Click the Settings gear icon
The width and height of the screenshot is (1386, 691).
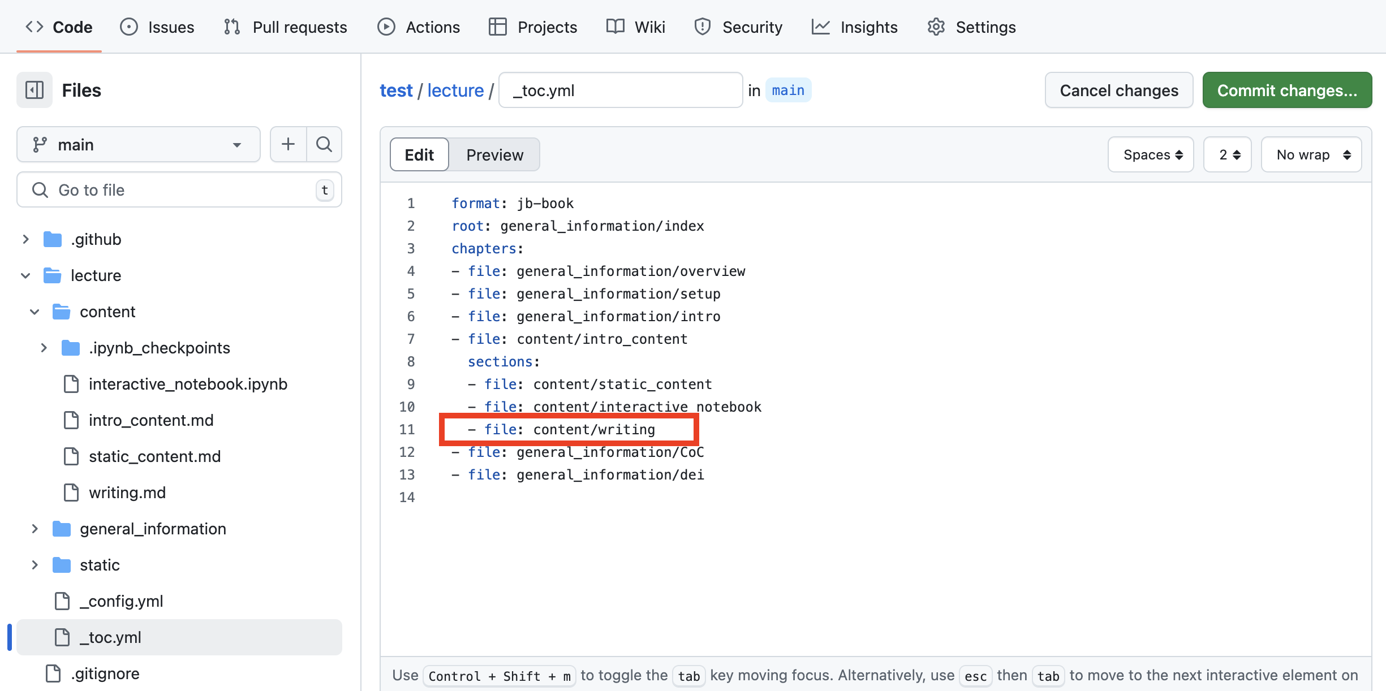pyautogui.click(x=936, y=27)
